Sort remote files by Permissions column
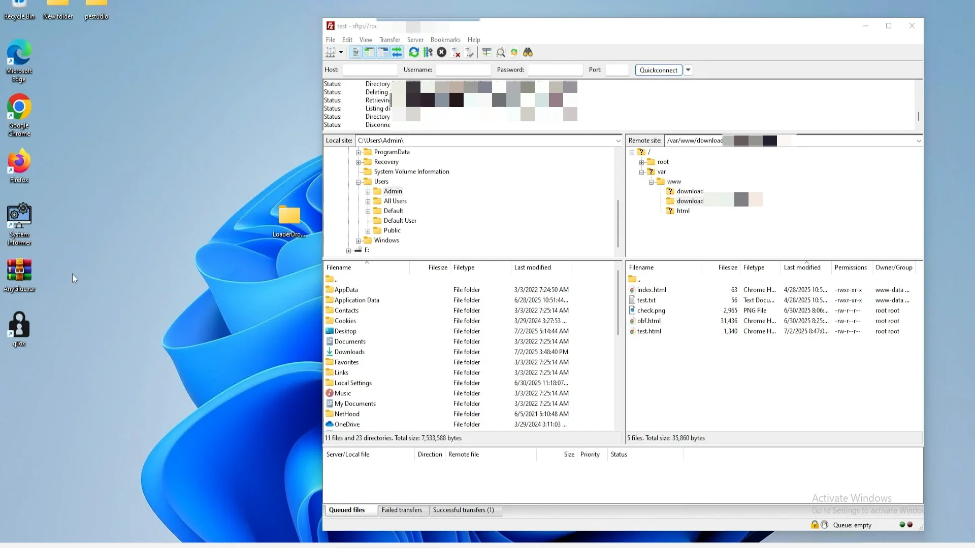This screenshot has height=548, width=975. (850, 267)
